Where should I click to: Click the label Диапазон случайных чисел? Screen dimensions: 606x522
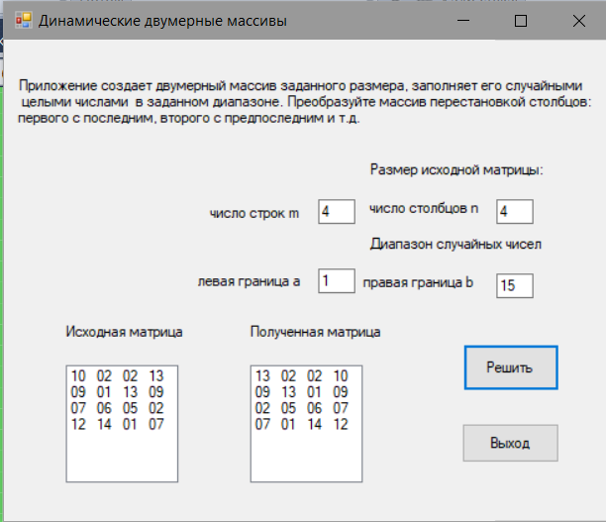point(455,244)
